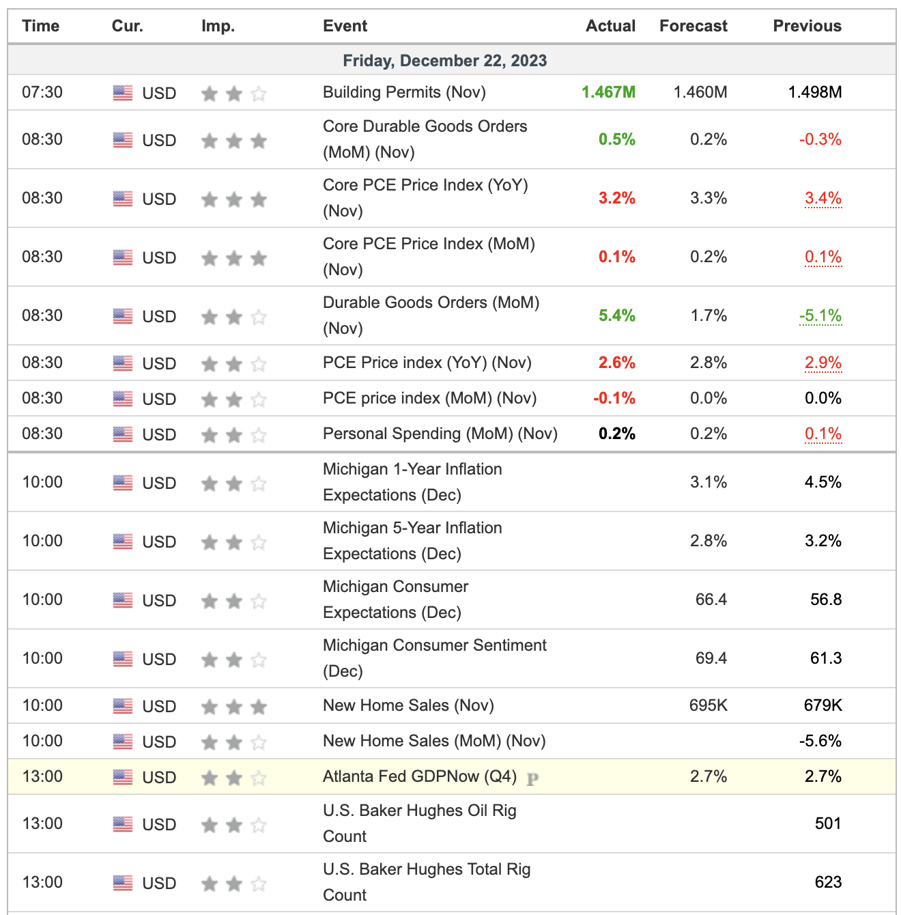Click importance stars for Durable Goods Orders (MoM)

(233, 317)
